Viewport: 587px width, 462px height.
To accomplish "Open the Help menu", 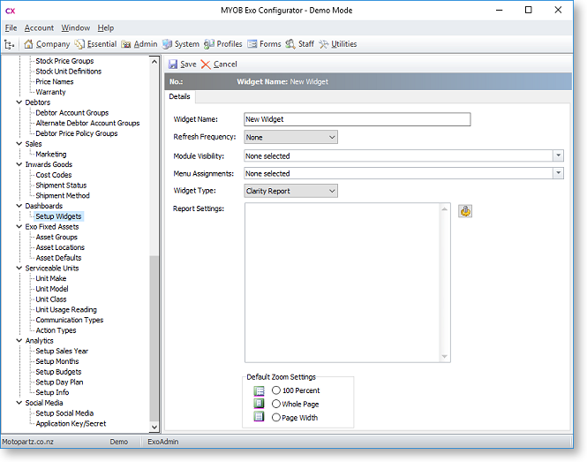I will click(x=106, y=28).
